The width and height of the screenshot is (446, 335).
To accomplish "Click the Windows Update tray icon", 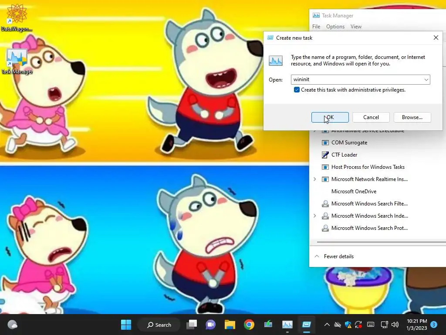I will point(358,325).
